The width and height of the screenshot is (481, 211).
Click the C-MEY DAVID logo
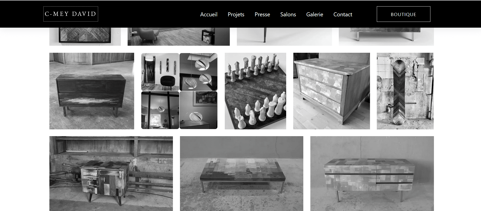click(70, 14)
